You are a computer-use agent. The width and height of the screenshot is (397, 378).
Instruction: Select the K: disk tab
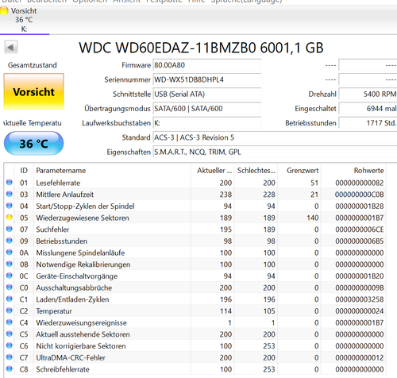coord(25,20)
